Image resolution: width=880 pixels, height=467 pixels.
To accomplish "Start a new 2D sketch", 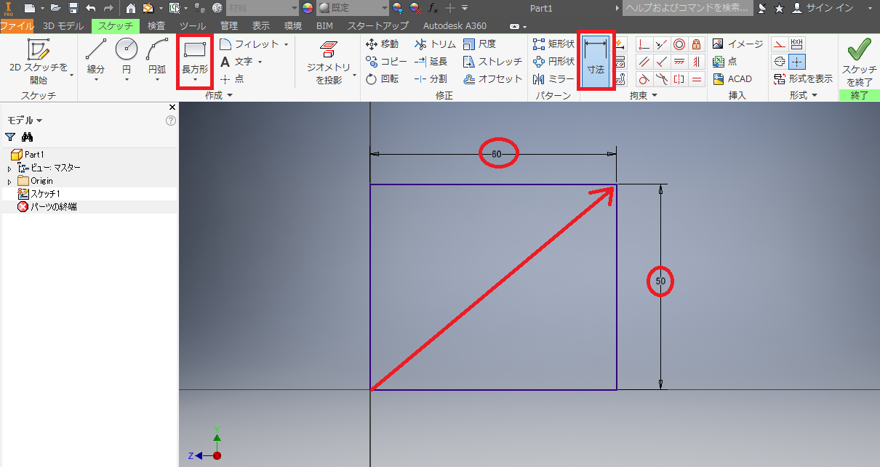I will 38,61.
